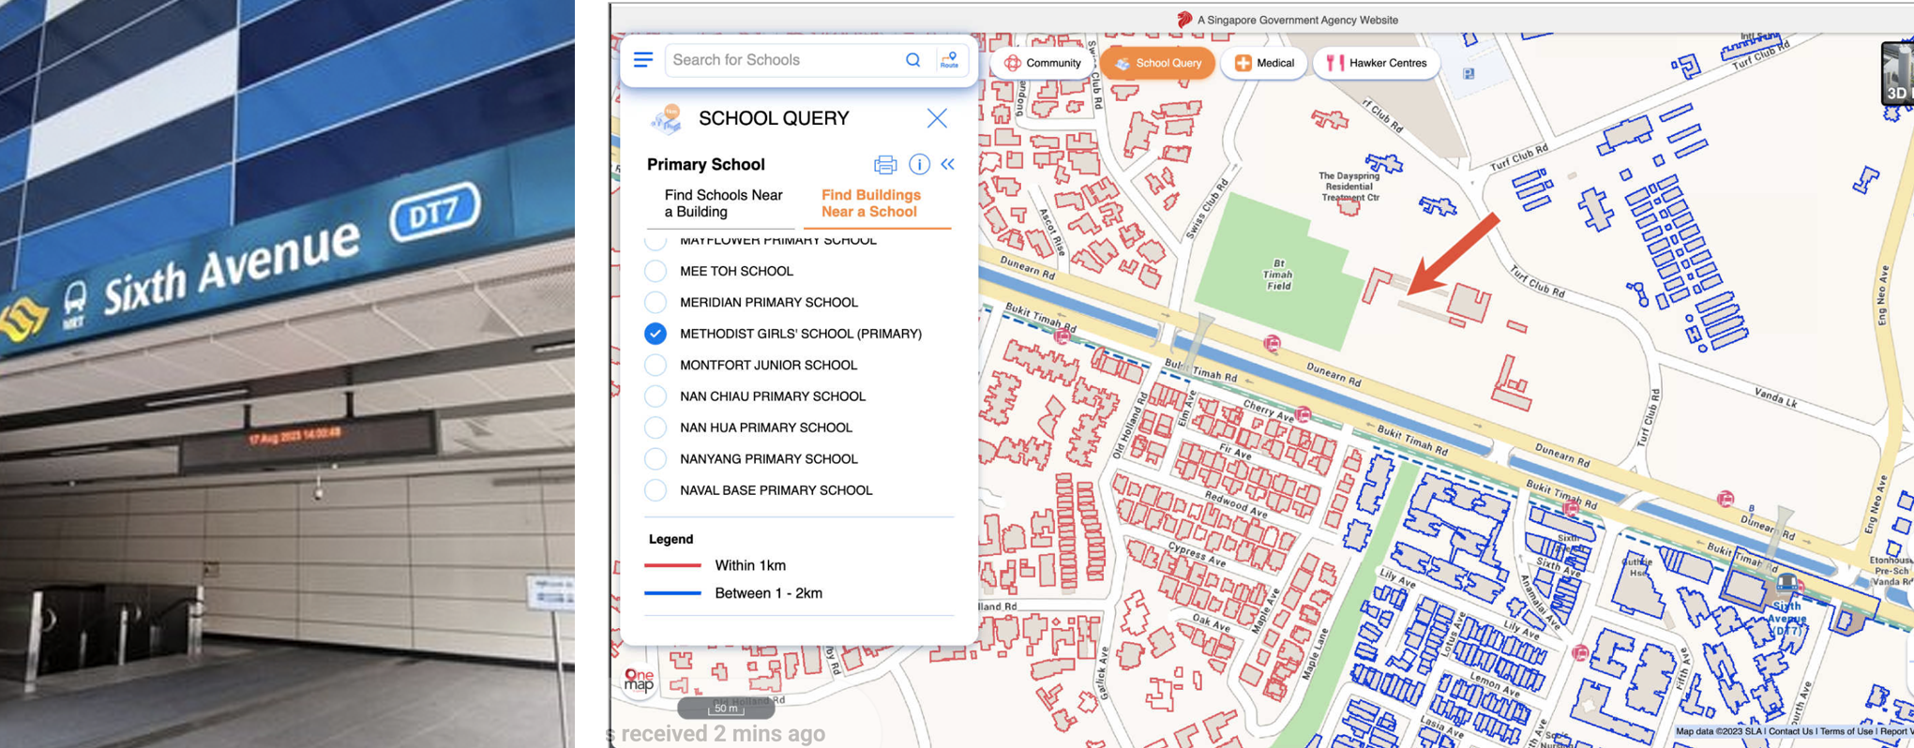Screen dimensions: 1914x748
Task: Close the School Query panel
Action: (937, 118)
